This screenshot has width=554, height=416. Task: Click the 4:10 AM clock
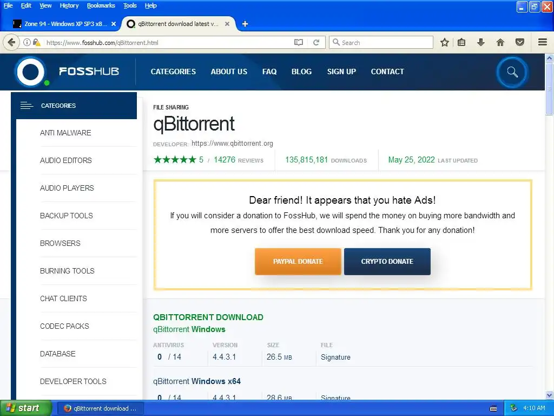point(534,408)
